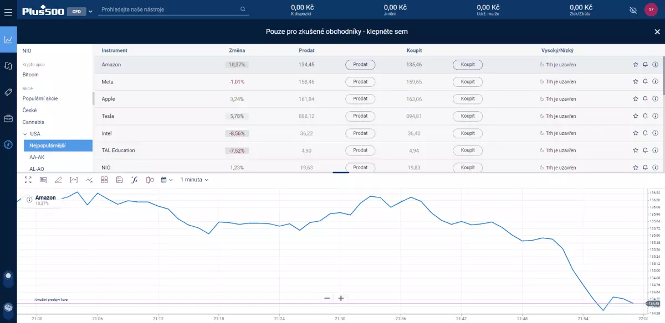Open Amazon info icon on chart
This screenshot has height=323, width=665.
click(29, 200)
